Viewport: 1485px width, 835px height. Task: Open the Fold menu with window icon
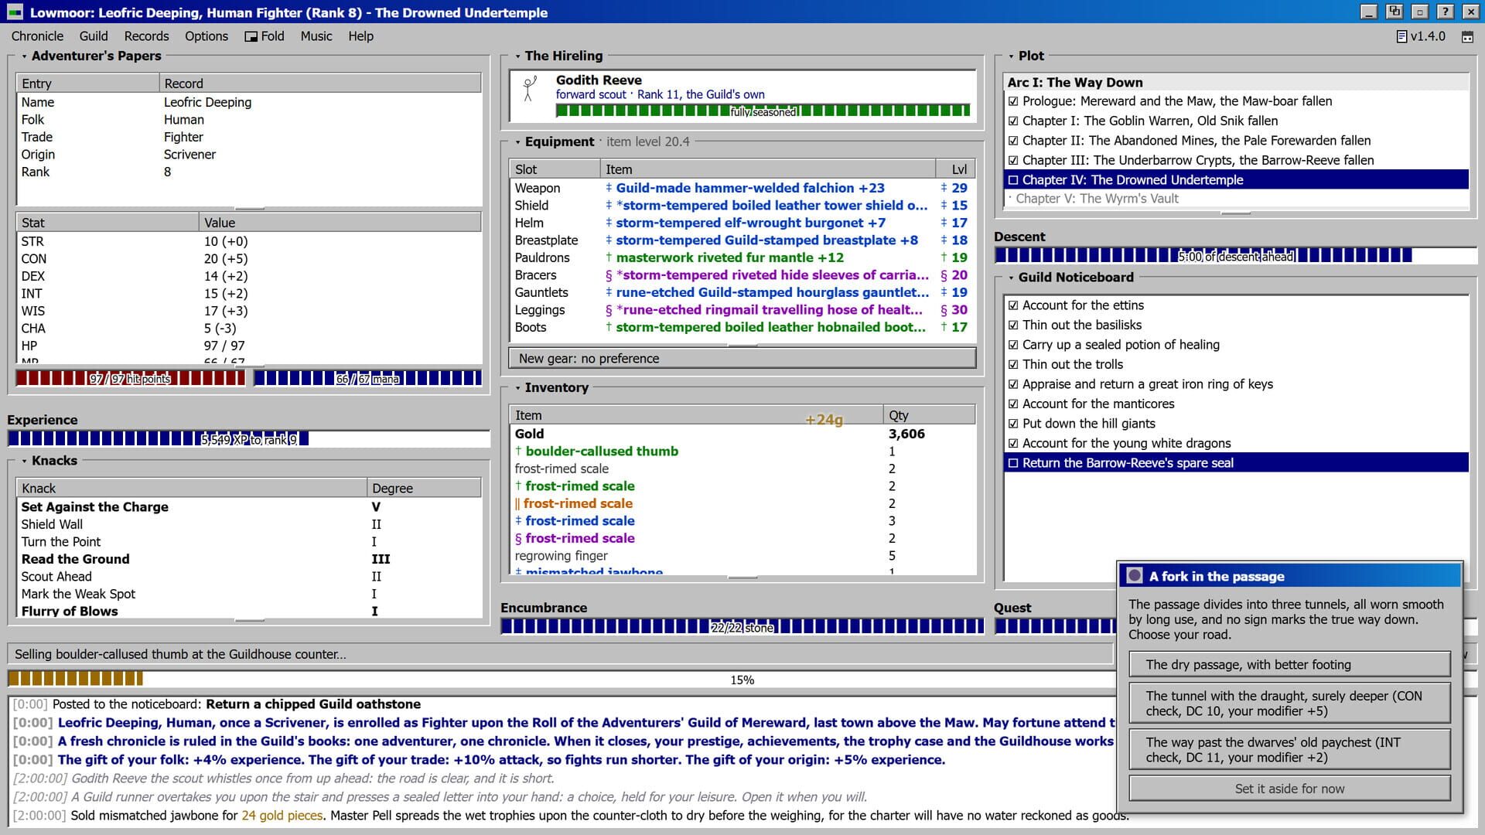point(265,36)
